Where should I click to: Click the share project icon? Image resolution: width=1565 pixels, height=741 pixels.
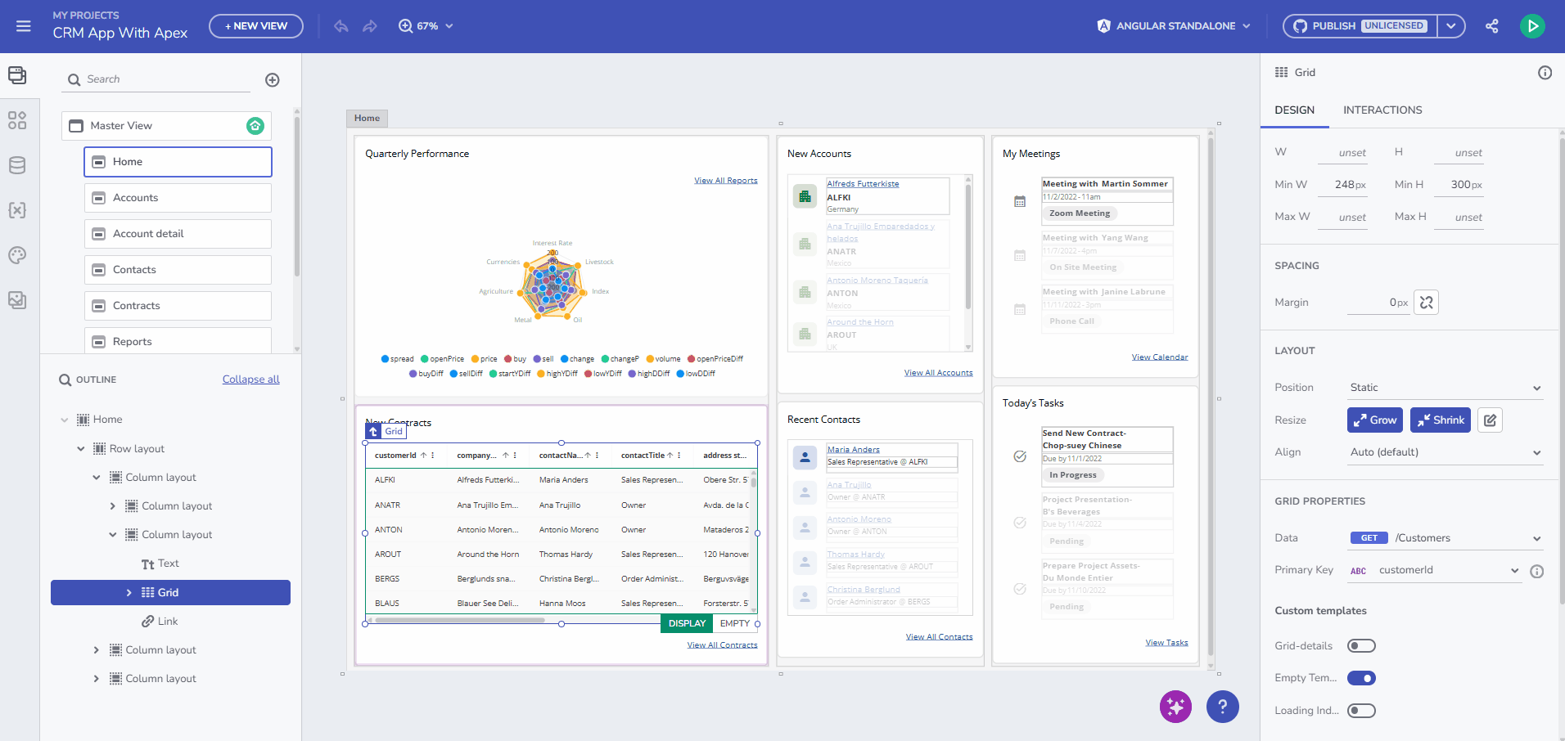click(1492, 26)
